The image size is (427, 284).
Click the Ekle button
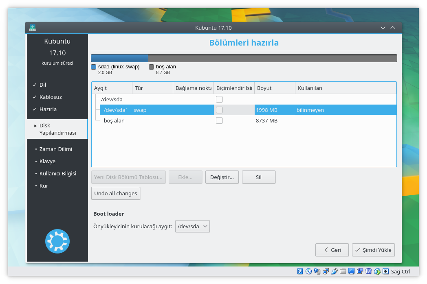pos(185,177)
